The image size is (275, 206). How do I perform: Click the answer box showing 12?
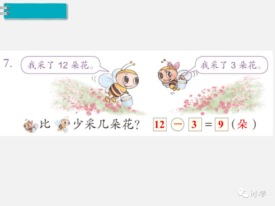[x=160, y=124]
